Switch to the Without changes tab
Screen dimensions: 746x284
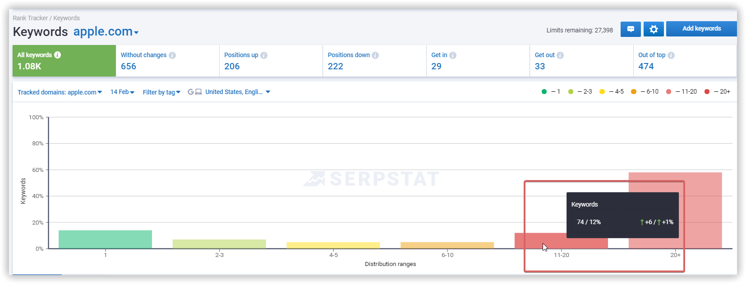pos(167,61)
